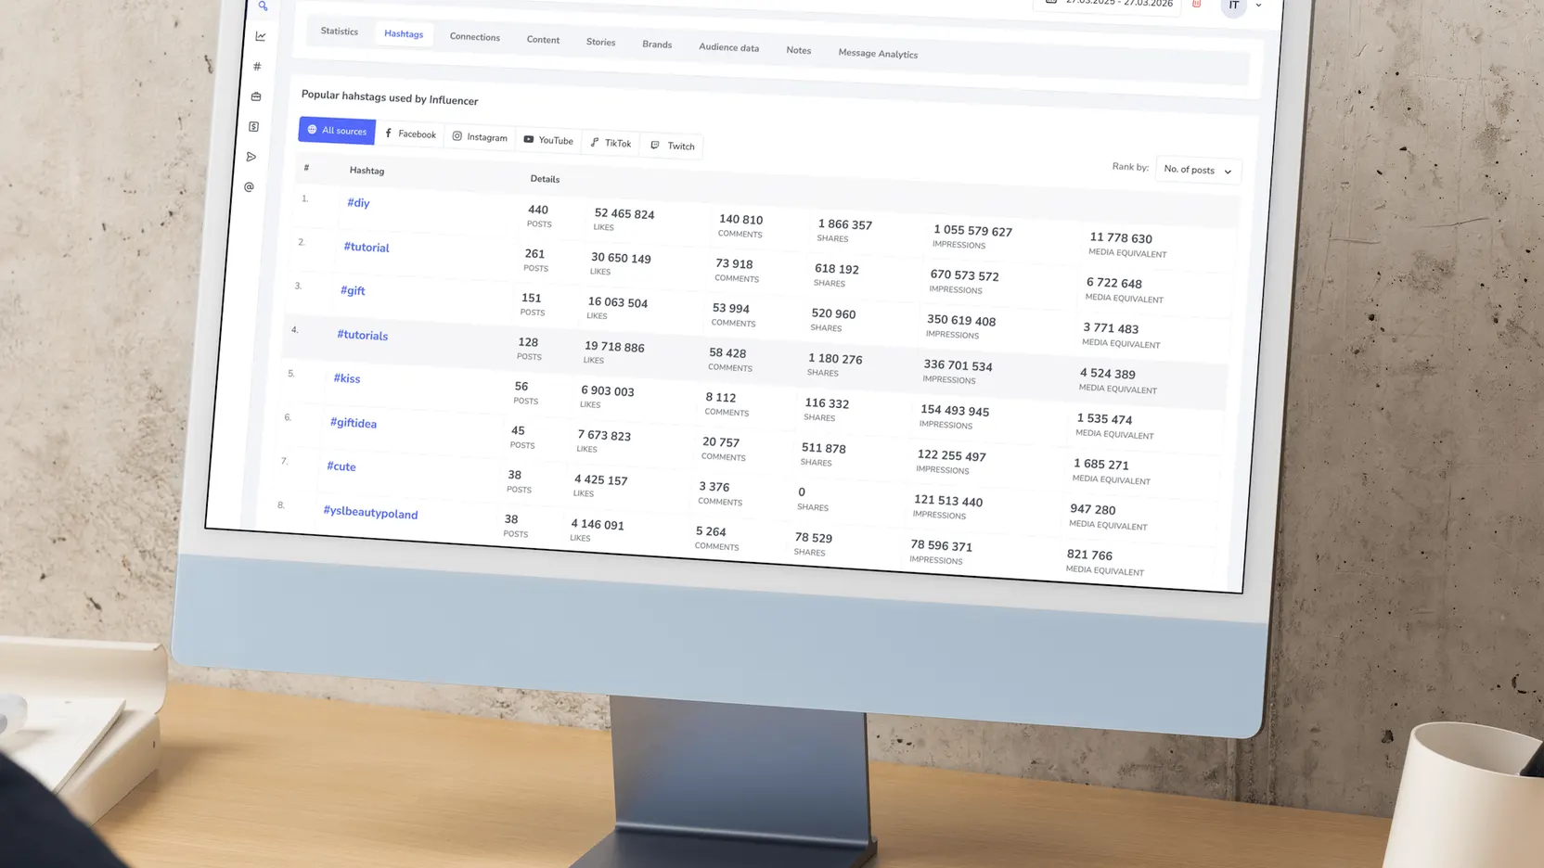The image size is (1544, 868).
Task: Click the 121 513 440 impressions value
Action: point(948,501)
